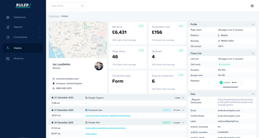
Task: Collapse the Data panel
Action: (x=253, y=94)
